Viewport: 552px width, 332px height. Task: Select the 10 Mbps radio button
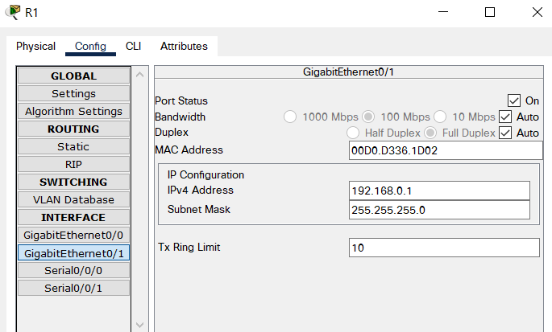pyautogui.click(x=440, y=117)
